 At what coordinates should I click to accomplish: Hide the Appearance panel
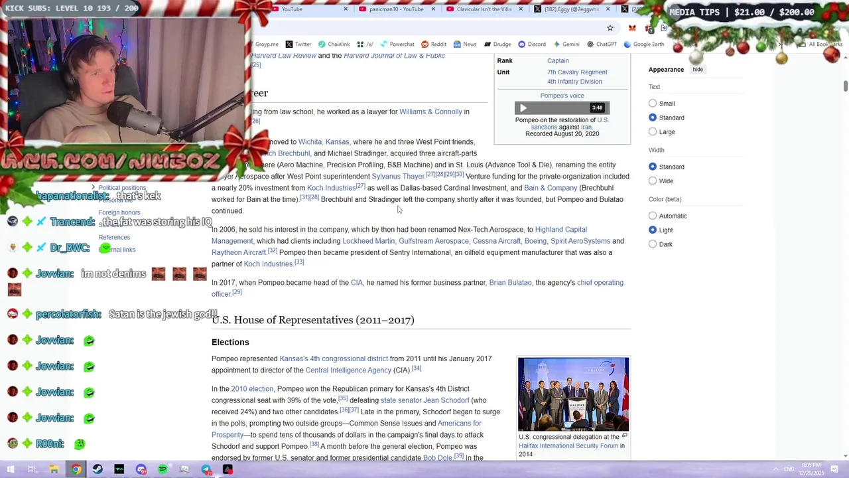pos(698,69)
